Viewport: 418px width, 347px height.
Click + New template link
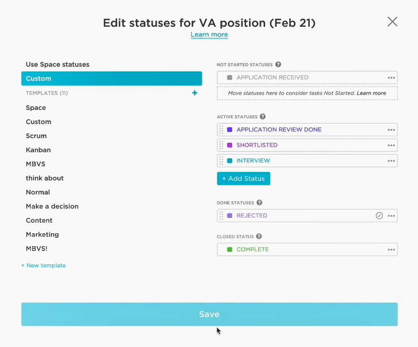pyautogui.click(x=44, y=265)
